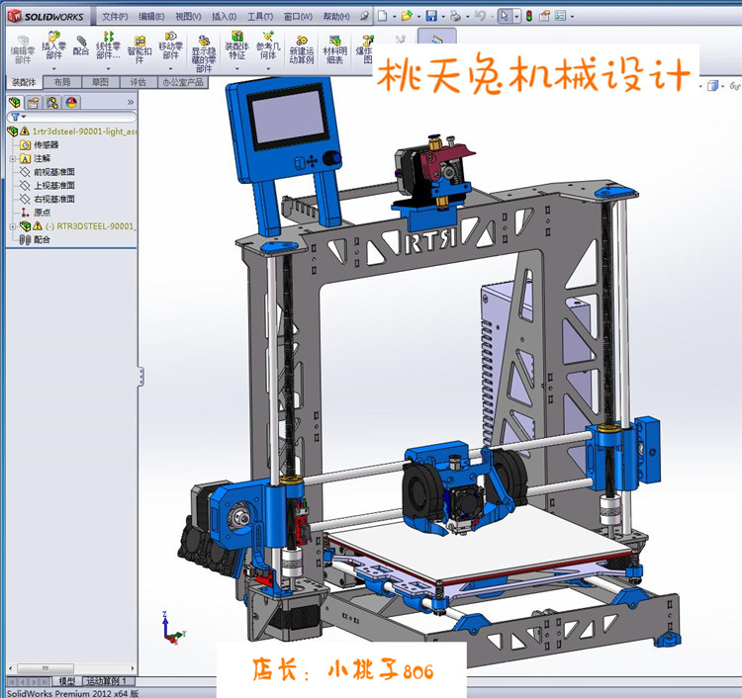Expand dropdown arrow next to Open icon
This screenshot has width=742, height=698.
tap(418, 17)
